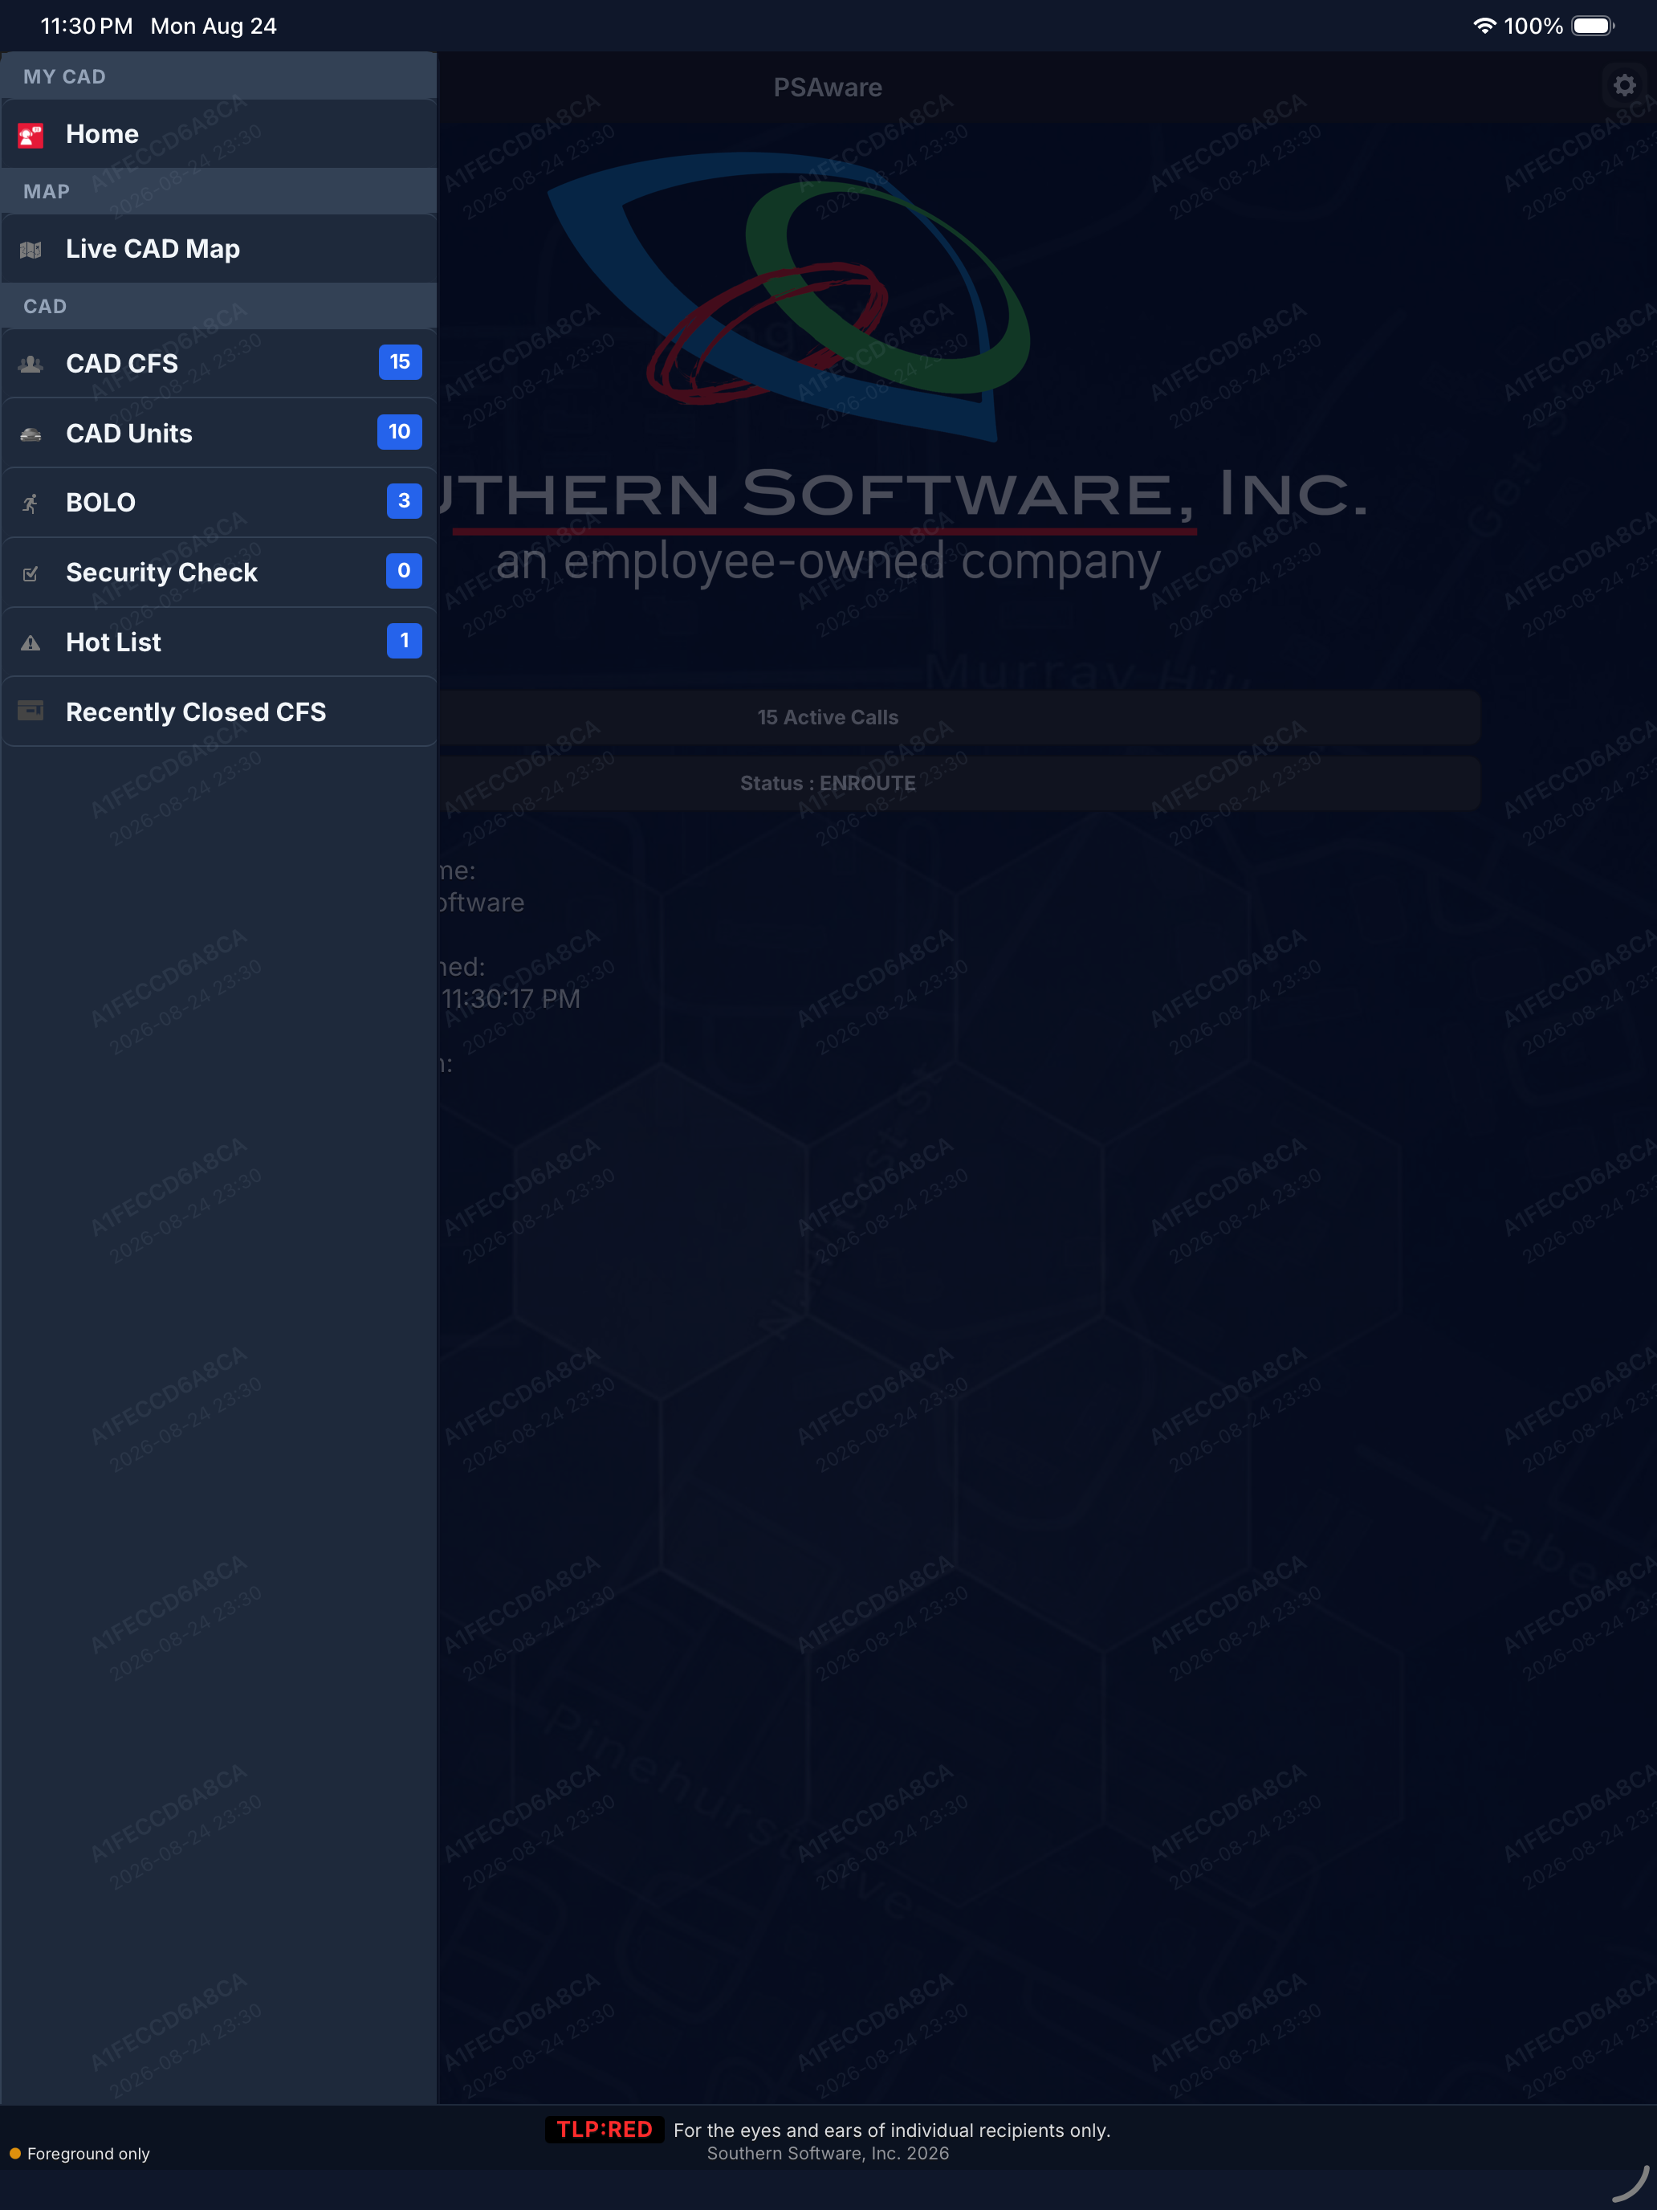Screen dimensions: 1657x2210
Task: Click the warning triangle Hot List icon
Action: click(x=31, y=643)
